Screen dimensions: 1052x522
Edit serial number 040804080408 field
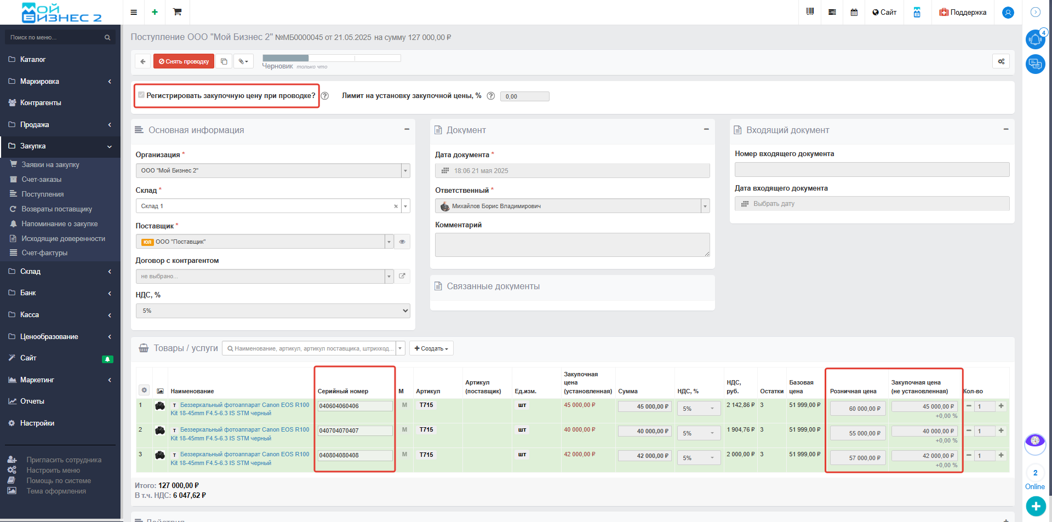point(355,455)
